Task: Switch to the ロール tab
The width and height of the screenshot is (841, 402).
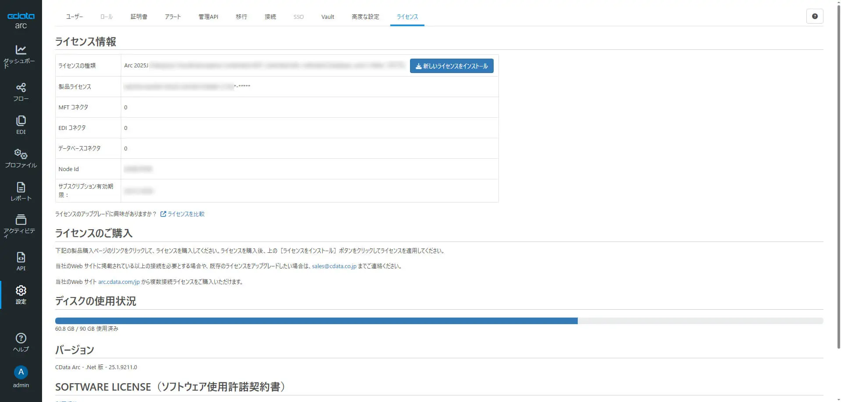Action: coord(106,17)
